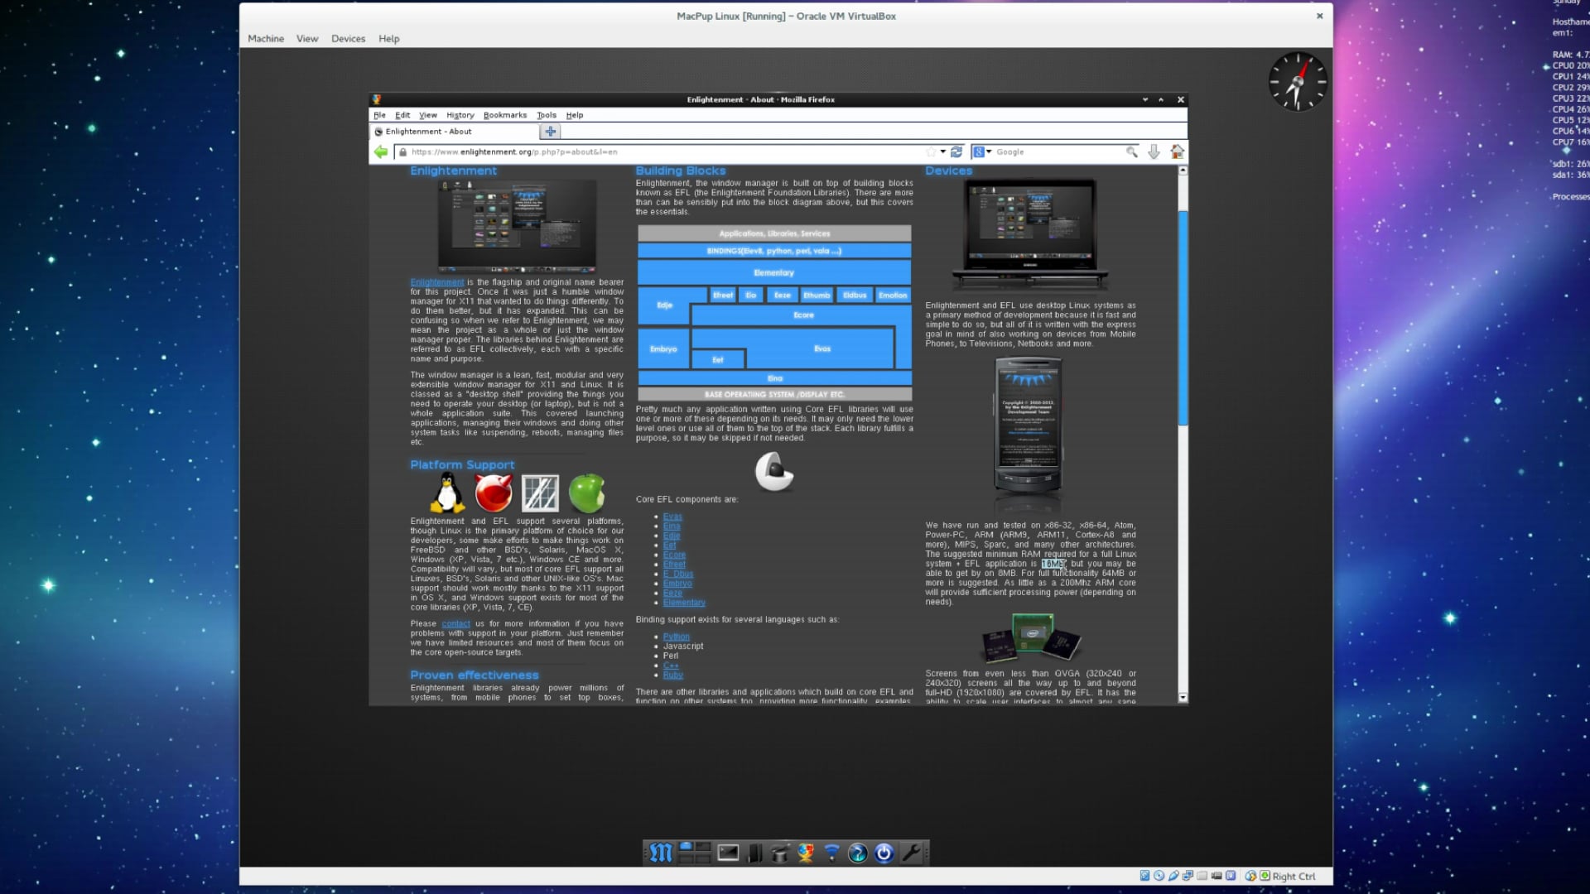
Task: Click the search magnifier icon
Action: tap(1131, 152)
